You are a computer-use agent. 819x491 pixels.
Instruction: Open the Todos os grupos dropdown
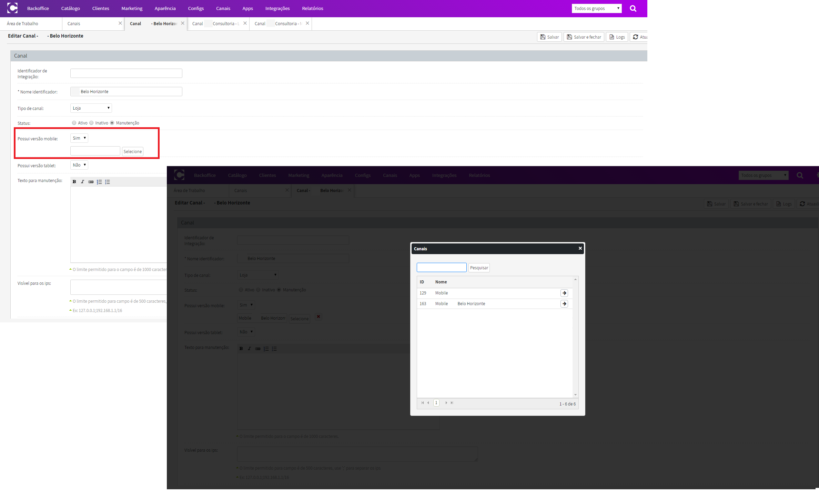point(597,8)
